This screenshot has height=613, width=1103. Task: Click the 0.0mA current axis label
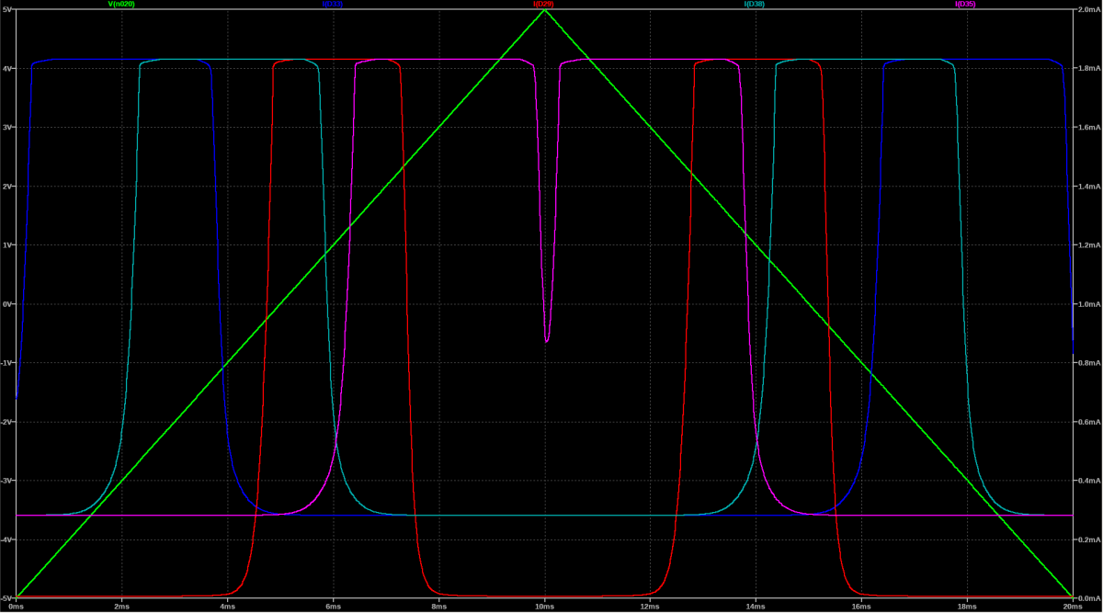point(1087,597)
